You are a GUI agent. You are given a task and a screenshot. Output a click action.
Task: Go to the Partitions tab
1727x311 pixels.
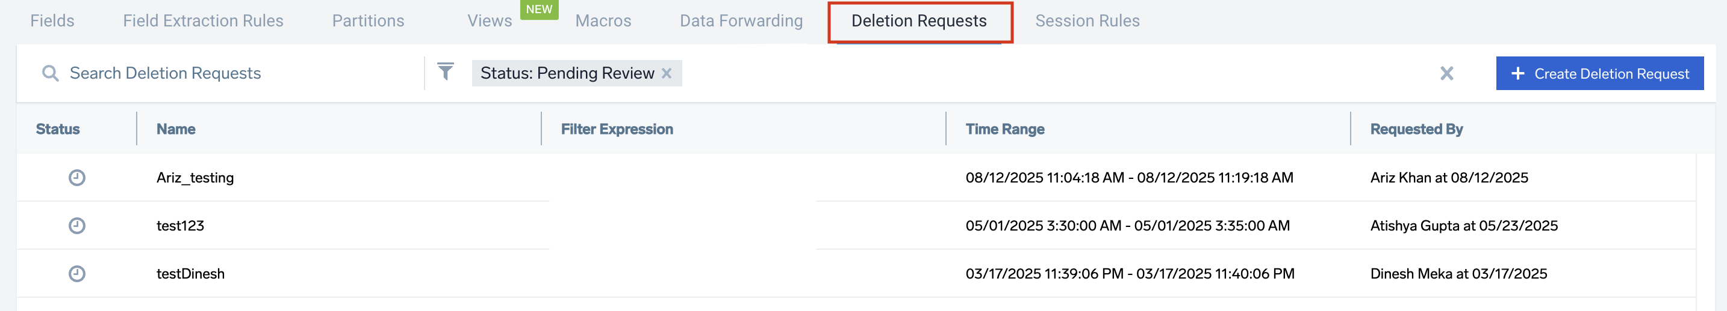368,21
